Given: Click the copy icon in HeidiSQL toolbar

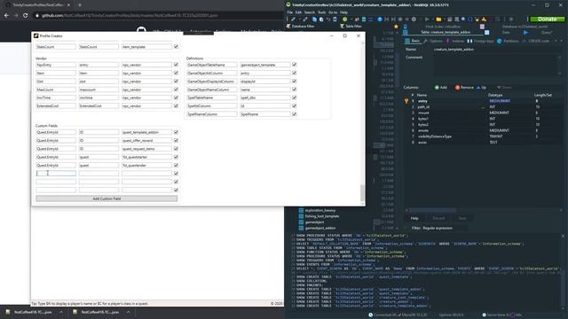Looking at the screenshot, I should pos(314,19).
